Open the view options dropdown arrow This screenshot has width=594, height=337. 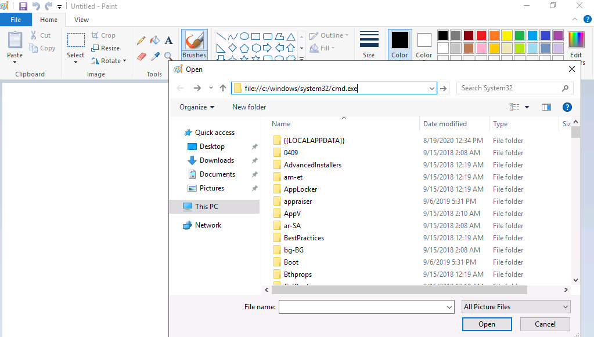coord(527,107)
